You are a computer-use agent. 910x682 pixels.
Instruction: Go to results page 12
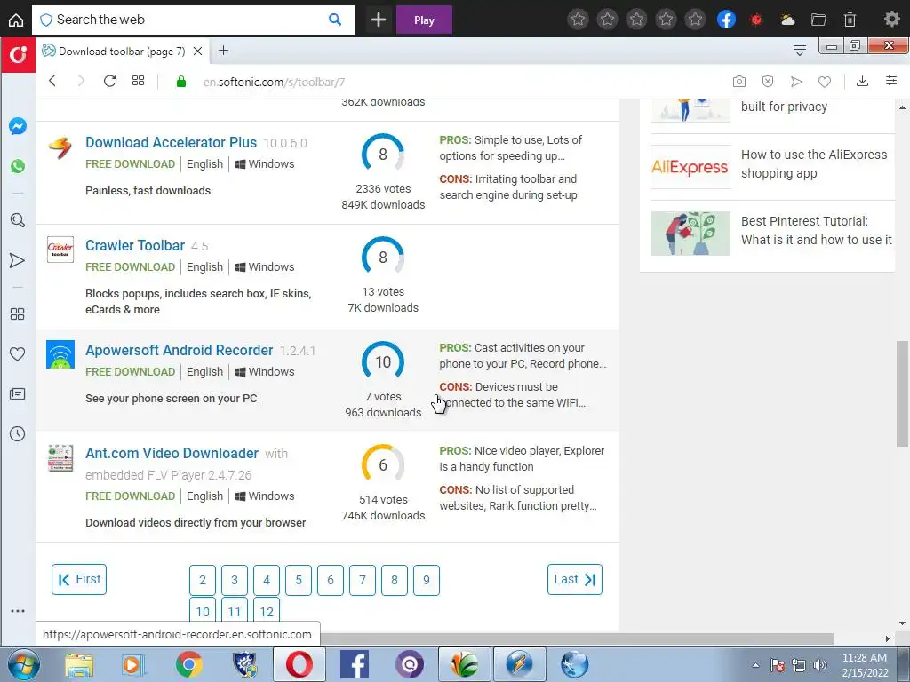coord(267,612)
